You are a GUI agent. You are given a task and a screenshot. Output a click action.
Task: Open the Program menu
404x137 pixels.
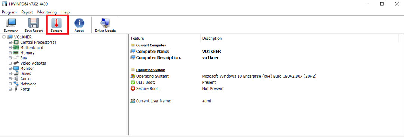click(x=9, y=12)
